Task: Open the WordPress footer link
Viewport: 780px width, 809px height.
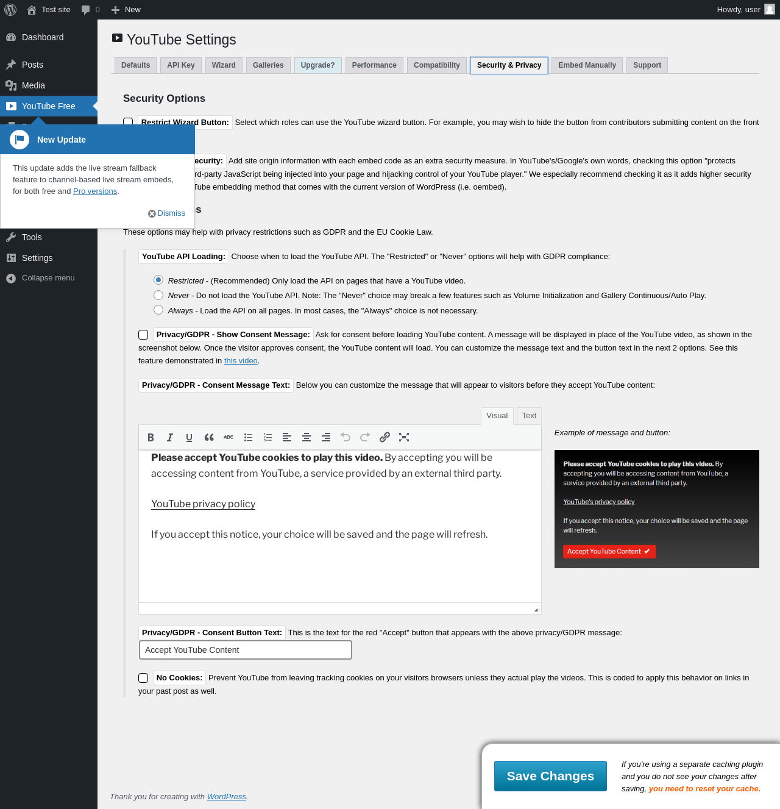Action: tap(227, 797)
